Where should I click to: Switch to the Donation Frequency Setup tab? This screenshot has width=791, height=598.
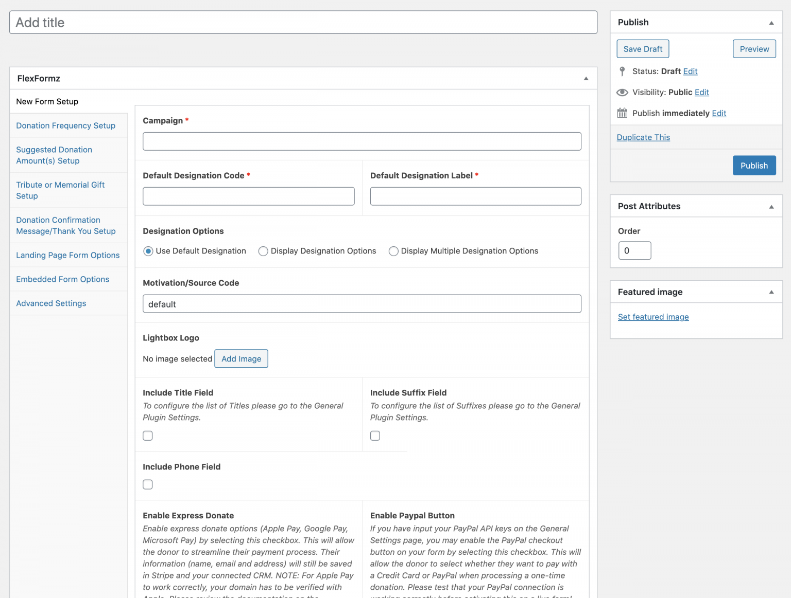pyautogui.click(x=65, y=125)
